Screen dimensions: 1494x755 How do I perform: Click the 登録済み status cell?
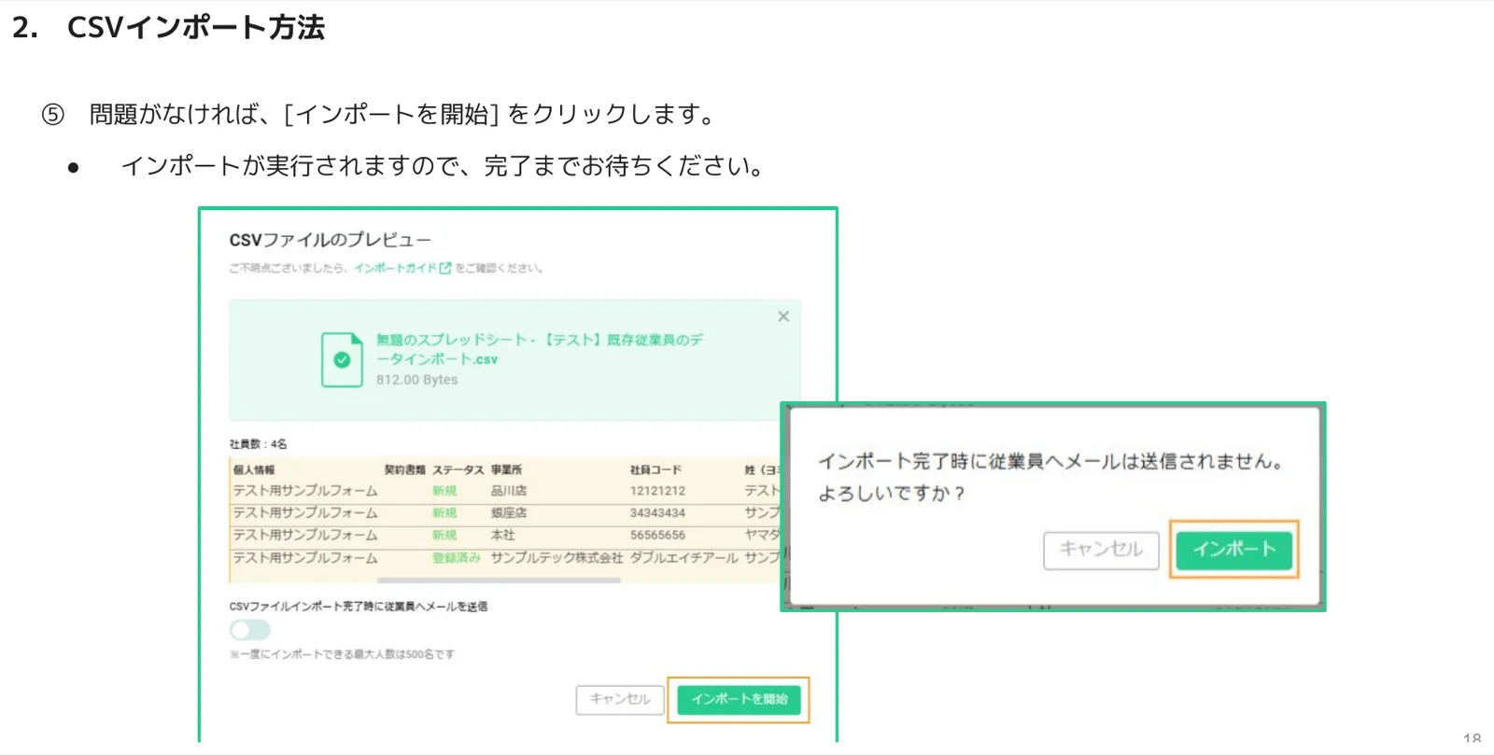tap(456, 557)
